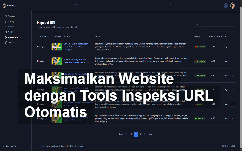Select the Inspeksi URL globe icon
The width and height of the screenshot is (242, 151).
[6, 37]
